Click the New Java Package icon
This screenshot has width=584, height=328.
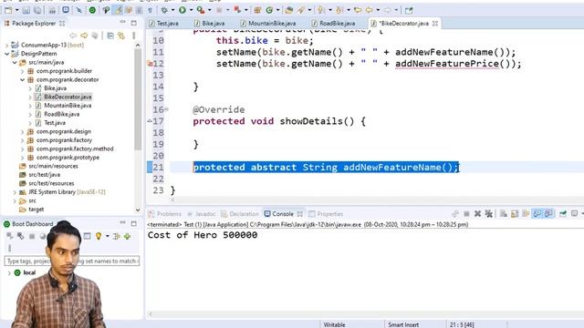257,10
